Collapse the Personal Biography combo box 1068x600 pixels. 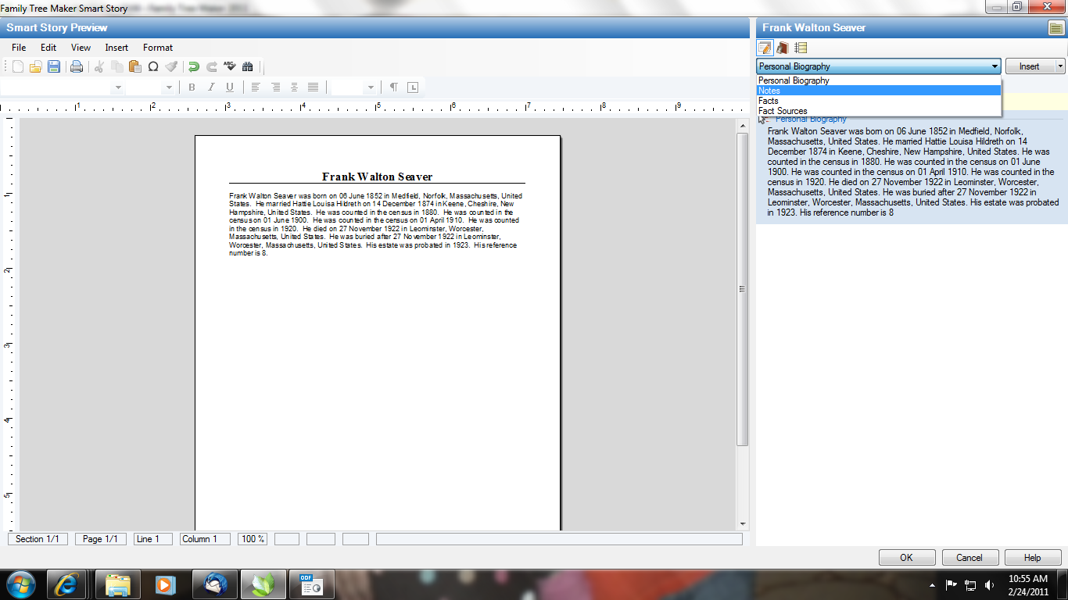(995, 66)
